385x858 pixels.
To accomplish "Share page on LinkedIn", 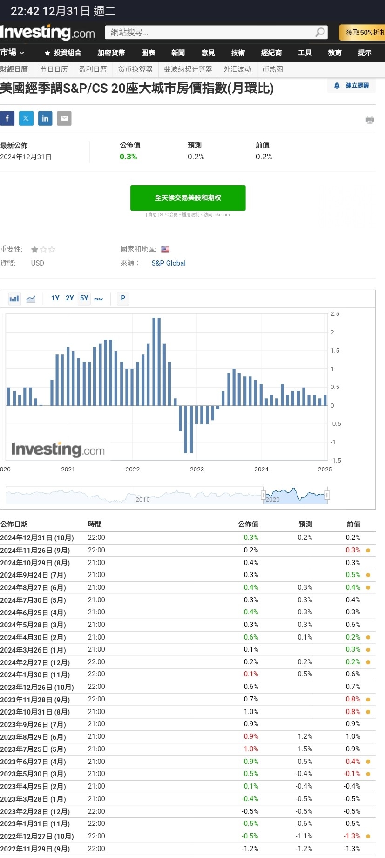I will click(45, 118).
